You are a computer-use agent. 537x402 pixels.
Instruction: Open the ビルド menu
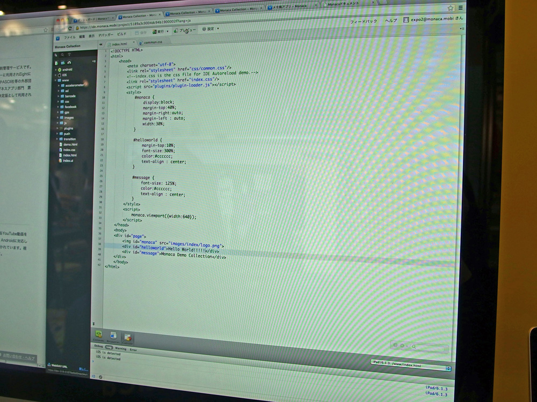click(x=121, y=34)
